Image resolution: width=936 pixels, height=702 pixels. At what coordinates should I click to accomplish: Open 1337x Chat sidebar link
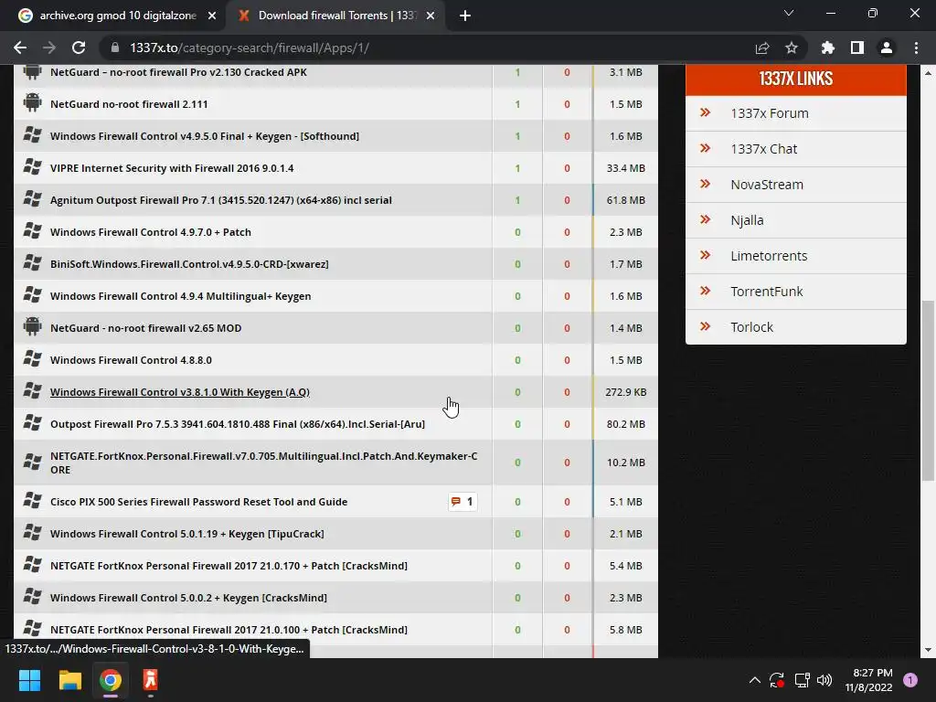click(763, 149)
